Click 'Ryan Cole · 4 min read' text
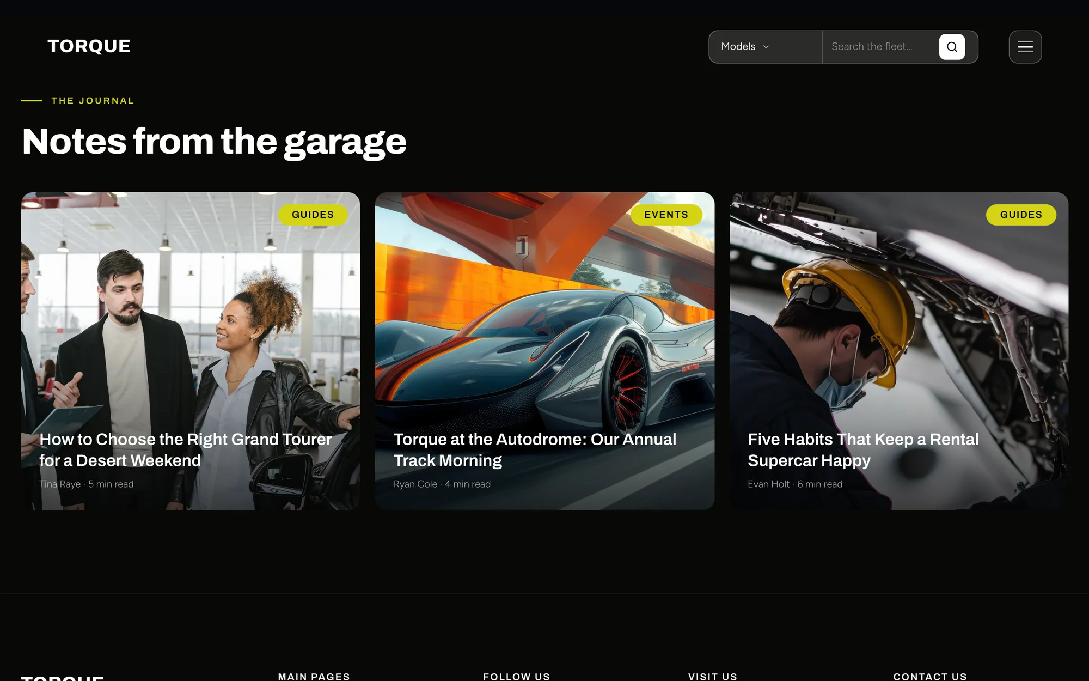This screenshot has height=681, width=1089. point(442,484)
